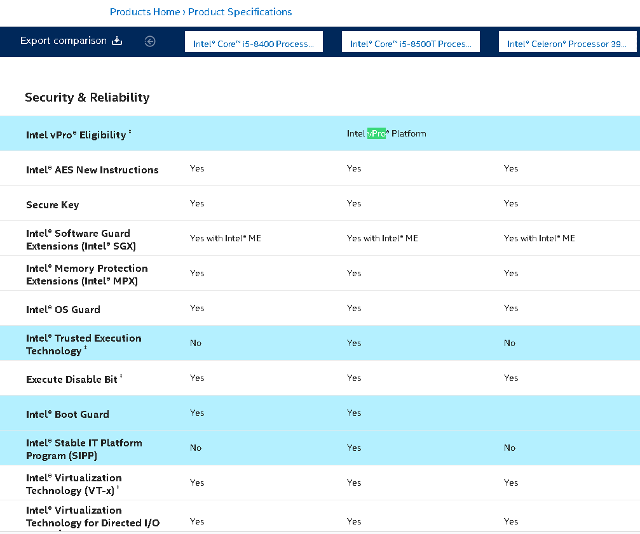Click i5-8400's Yes in Memory Protection Extensions row
640x534 pixels.
click(x=197, y=273)
